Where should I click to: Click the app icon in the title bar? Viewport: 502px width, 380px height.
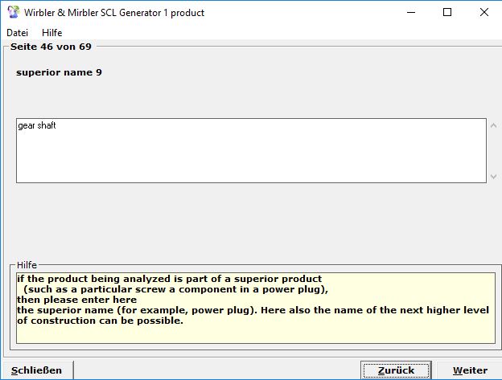13,12
